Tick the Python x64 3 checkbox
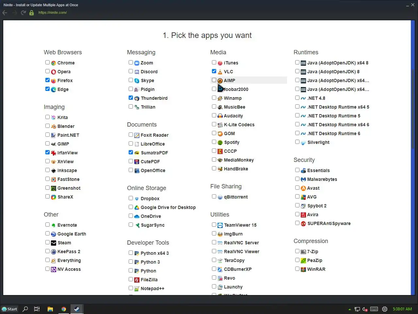Image resolution: width=418 pixels, height=314 pixels. [131, 253]
